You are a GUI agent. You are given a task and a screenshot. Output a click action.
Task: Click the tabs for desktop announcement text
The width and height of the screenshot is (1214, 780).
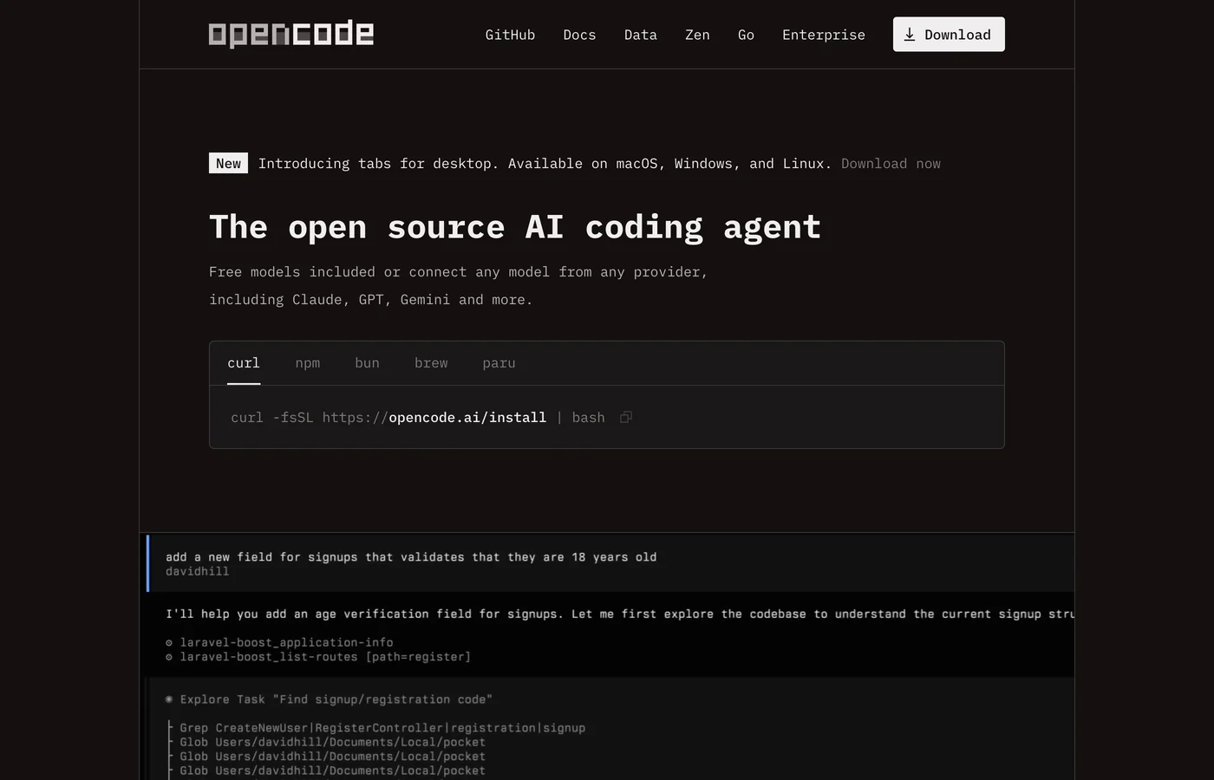545,163
